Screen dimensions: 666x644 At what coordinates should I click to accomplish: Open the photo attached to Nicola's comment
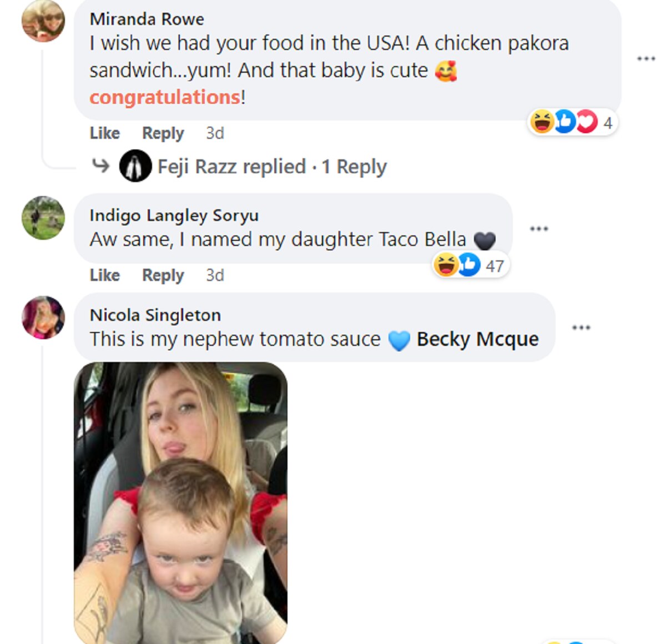coord(180,502)
